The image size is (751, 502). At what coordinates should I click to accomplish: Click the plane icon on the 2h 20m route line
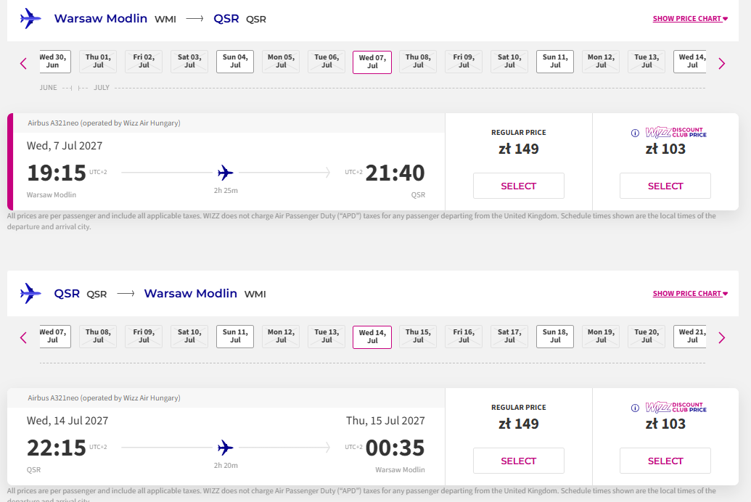coord(226,448)
